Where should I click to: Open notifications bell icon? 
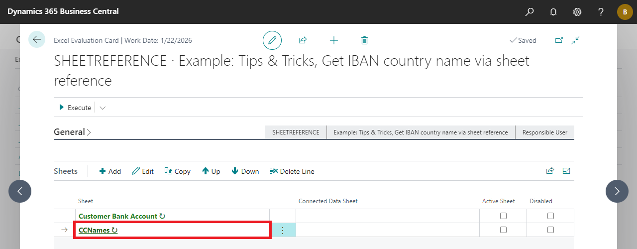point(553,11)
